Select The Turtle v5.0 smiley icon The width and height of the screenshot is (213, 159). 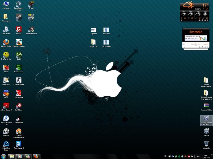6,56
